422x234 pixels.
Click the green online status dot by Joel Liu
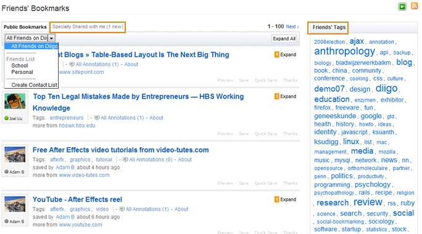click(6, 118)
